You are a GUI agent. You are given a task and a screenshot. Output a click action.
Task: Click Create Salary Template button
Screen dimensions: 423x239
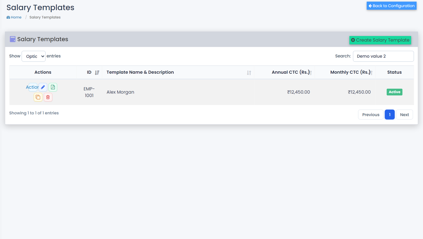[380, 40]
